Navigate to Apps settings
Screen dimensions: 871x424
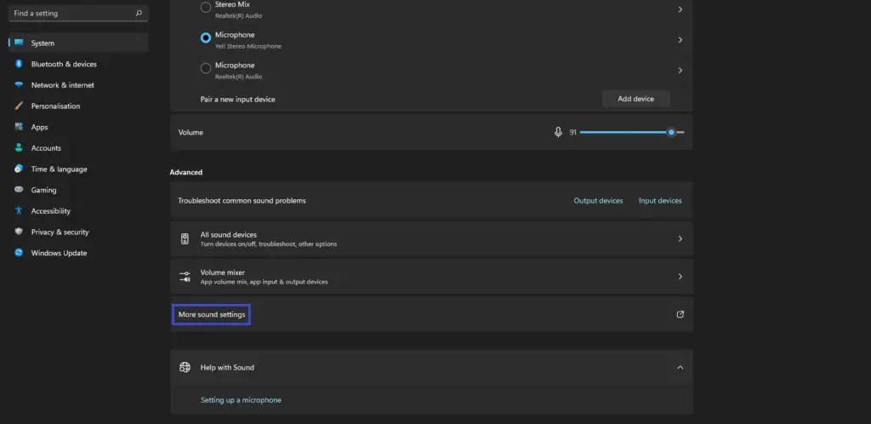[78, 127]
